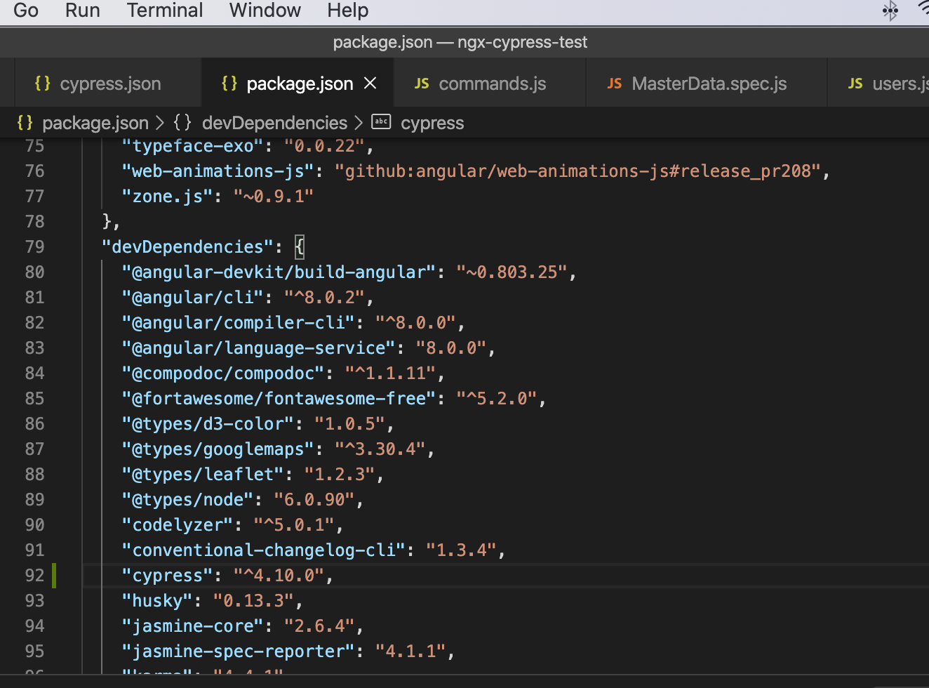Viewport: 929px width, 688px height.
Task: Open the devDependencies breadcrumb dropdown
Action: pos(274,123)
